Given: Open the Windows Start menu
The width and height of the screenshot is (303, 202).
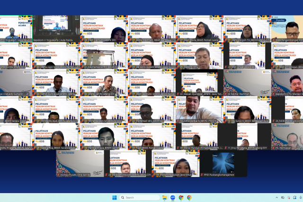Looking at the screenshot, I should click(x=114, y=197).
